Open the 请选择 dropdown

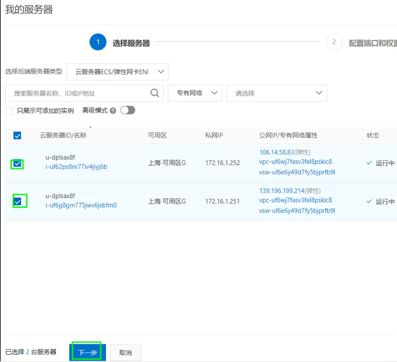click(277, 93)
